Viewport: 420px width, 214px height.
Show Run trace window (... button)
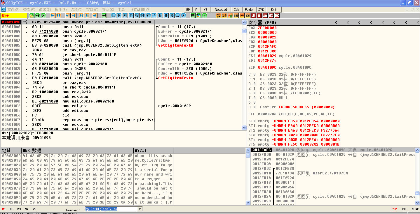(178, 15)
